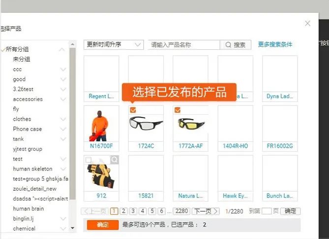Viewport: 329px width, 239px height.
Task: Click the 搜索 search button
Action: (236, 45)
